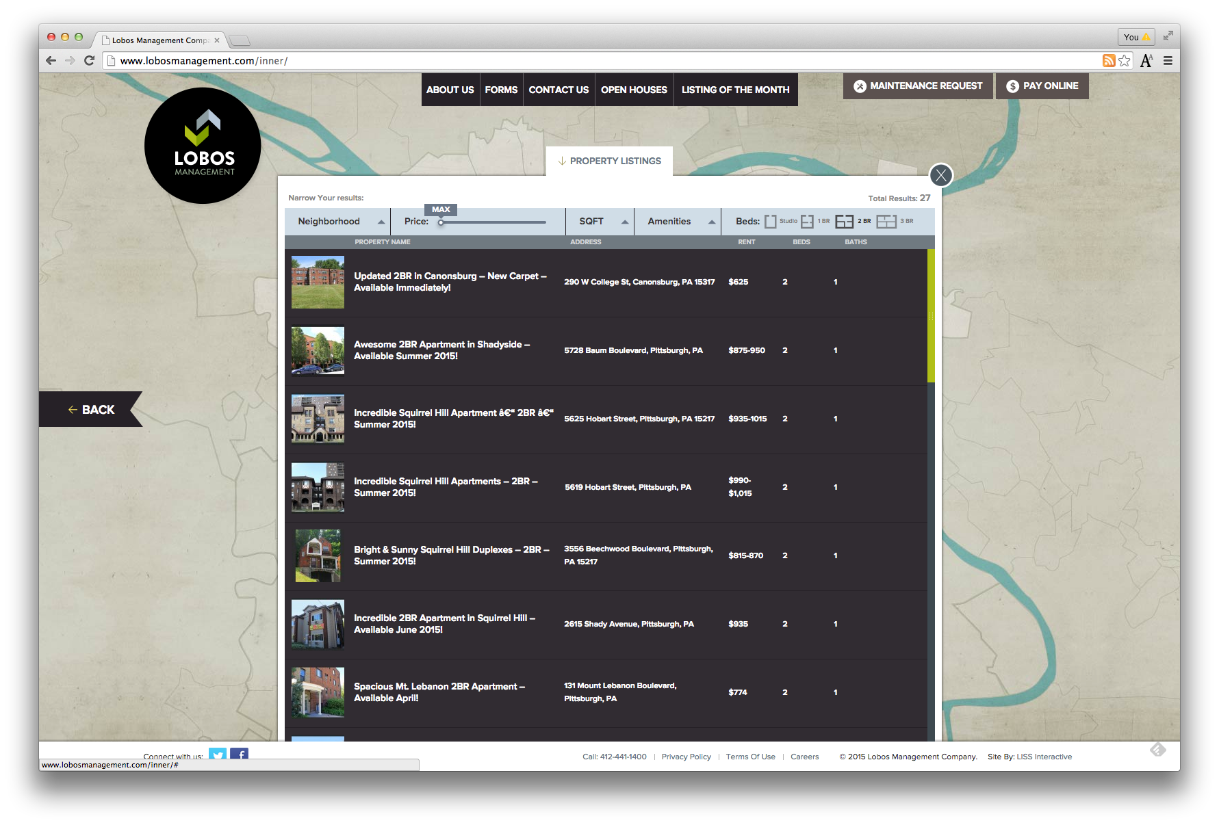Open Listing of the Month page
This screenshot has width=1219, height=825.
coord(736,90)
